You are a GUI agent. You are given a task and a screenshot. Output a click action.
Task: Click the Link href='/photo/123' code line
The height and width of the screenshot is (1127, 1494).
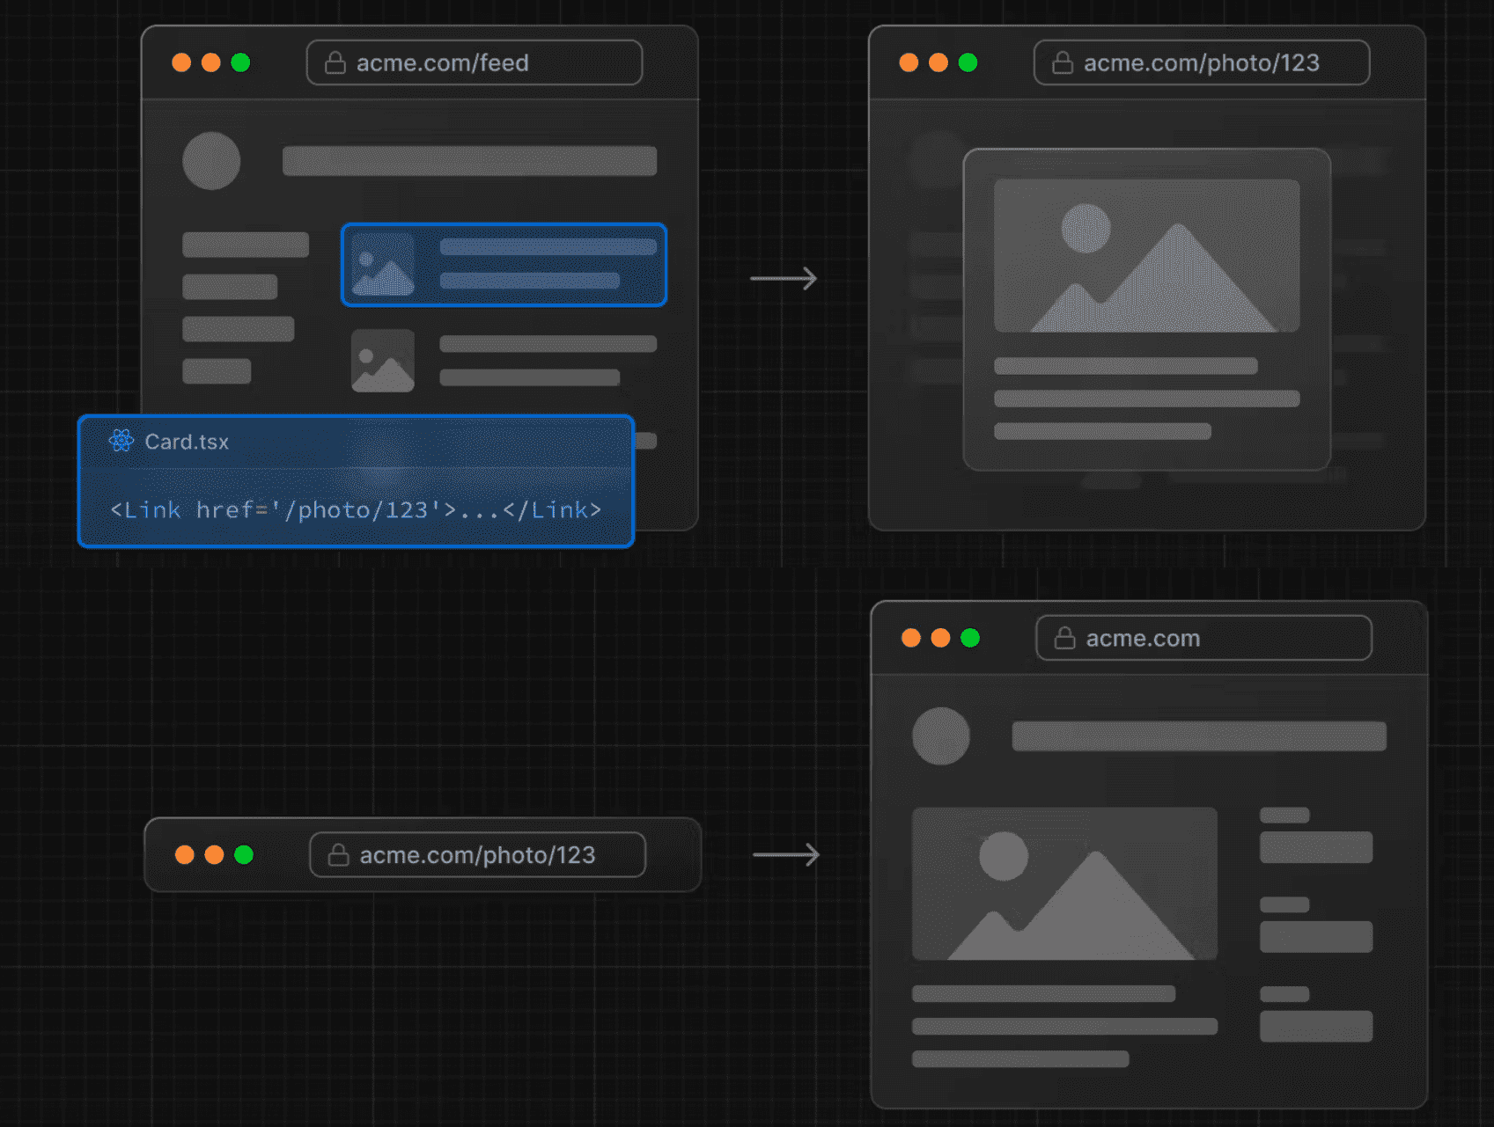pyautogui.click(x=356, y=510)
